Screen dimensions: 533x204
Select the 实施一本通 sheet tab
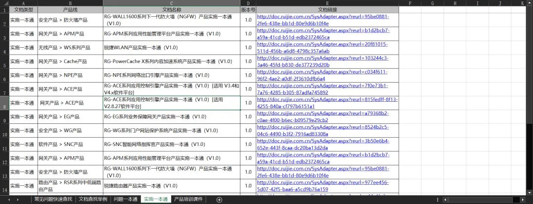pyautogui.click(x=155, y=199)
